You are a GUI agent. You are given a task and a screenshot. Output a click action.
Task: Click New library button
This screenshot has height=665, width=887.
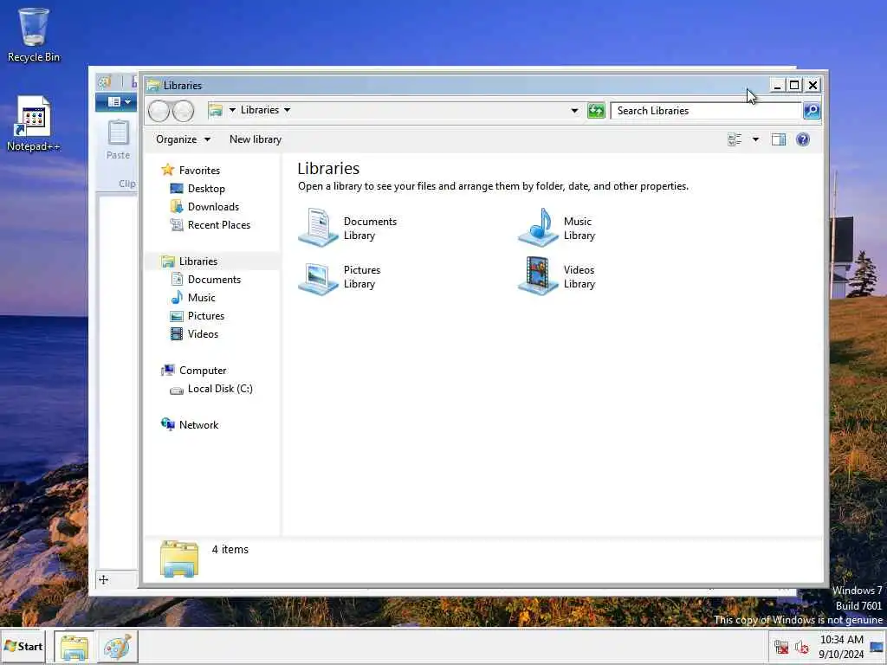click(256, 139)
